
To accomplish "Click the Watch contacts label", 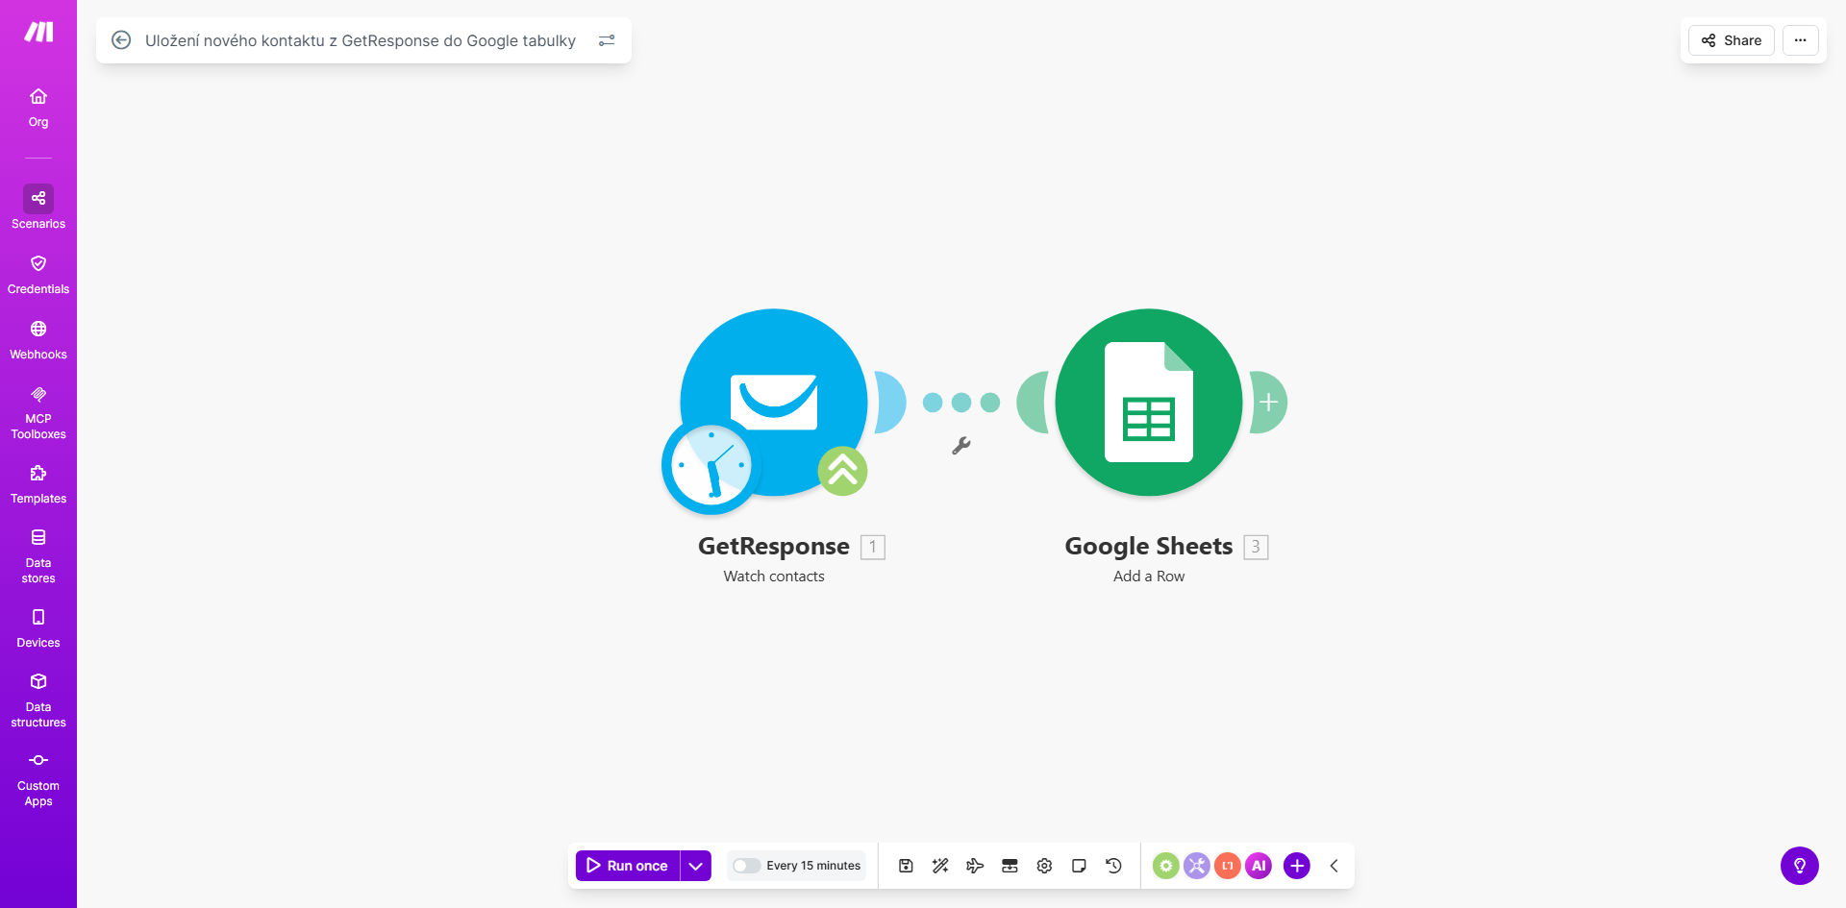I will point(774,577).
